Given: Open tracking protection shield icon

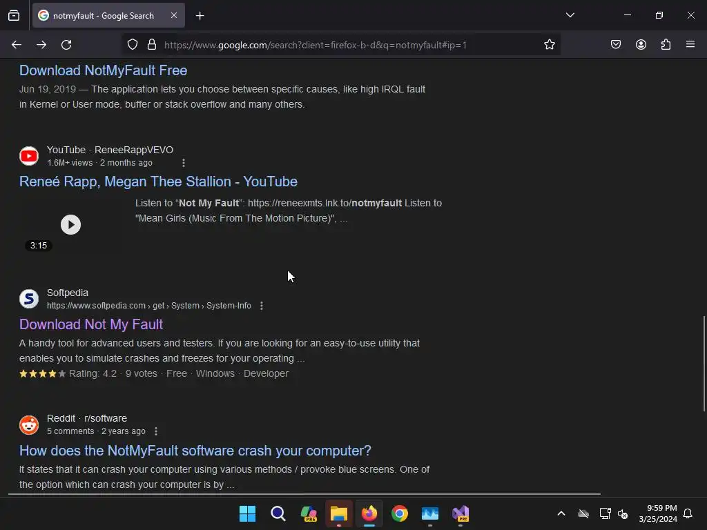Looking at the screenshot, I should [132, 45].
